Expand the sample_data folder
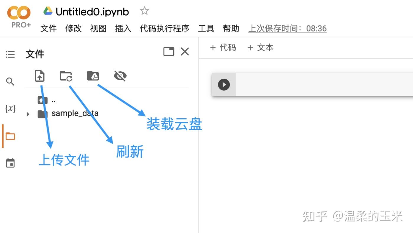This screenshot has height=233, width=413. [x=27, y=114]
